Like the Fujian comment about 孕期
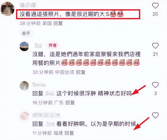 [155, 115]
